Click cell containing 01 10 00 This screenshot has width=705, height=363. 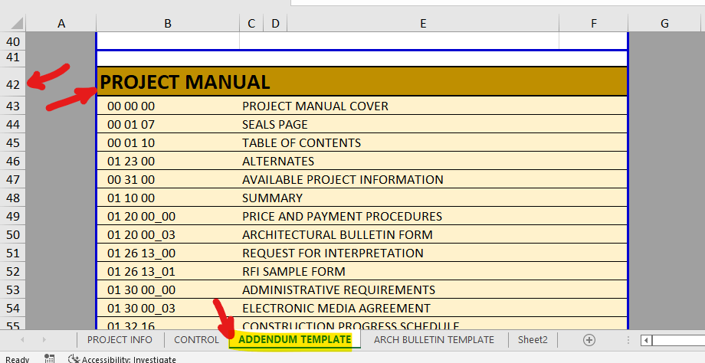coord(168,198)
